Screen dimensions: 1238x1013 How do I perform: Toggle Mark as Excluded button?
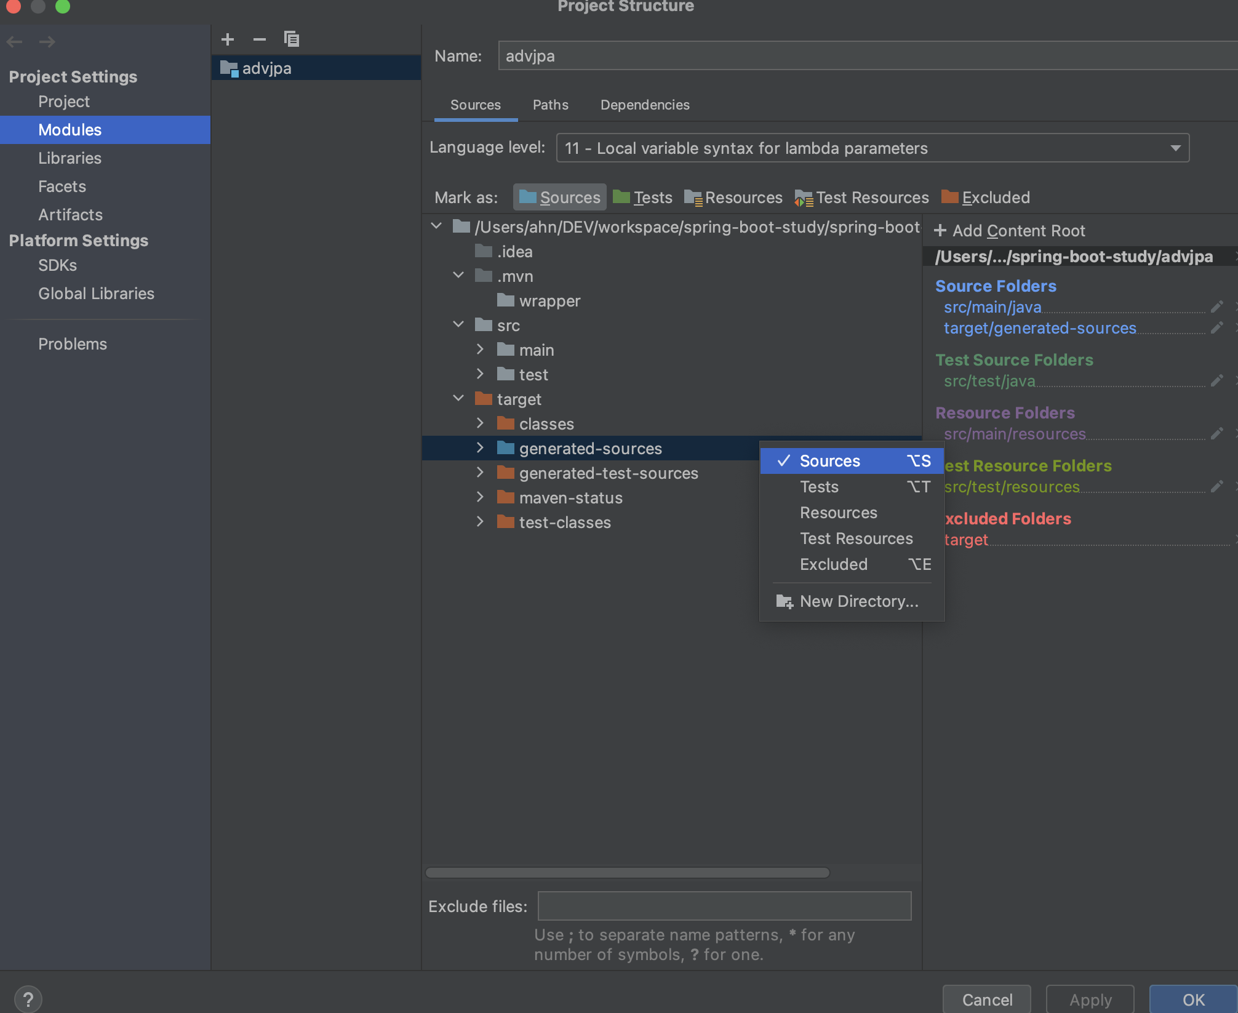click(986, 198)
